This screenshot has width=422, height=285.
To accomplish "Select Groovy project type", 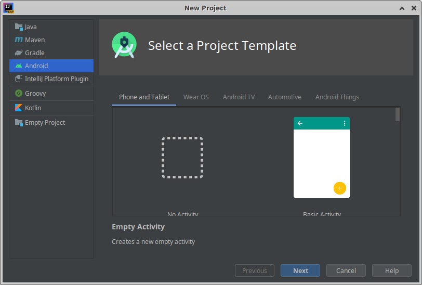I will click(51, 93).
